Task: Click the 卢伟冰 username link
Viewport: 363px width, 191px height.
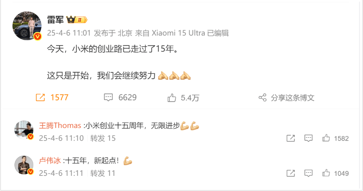Action: pos(50,161)
